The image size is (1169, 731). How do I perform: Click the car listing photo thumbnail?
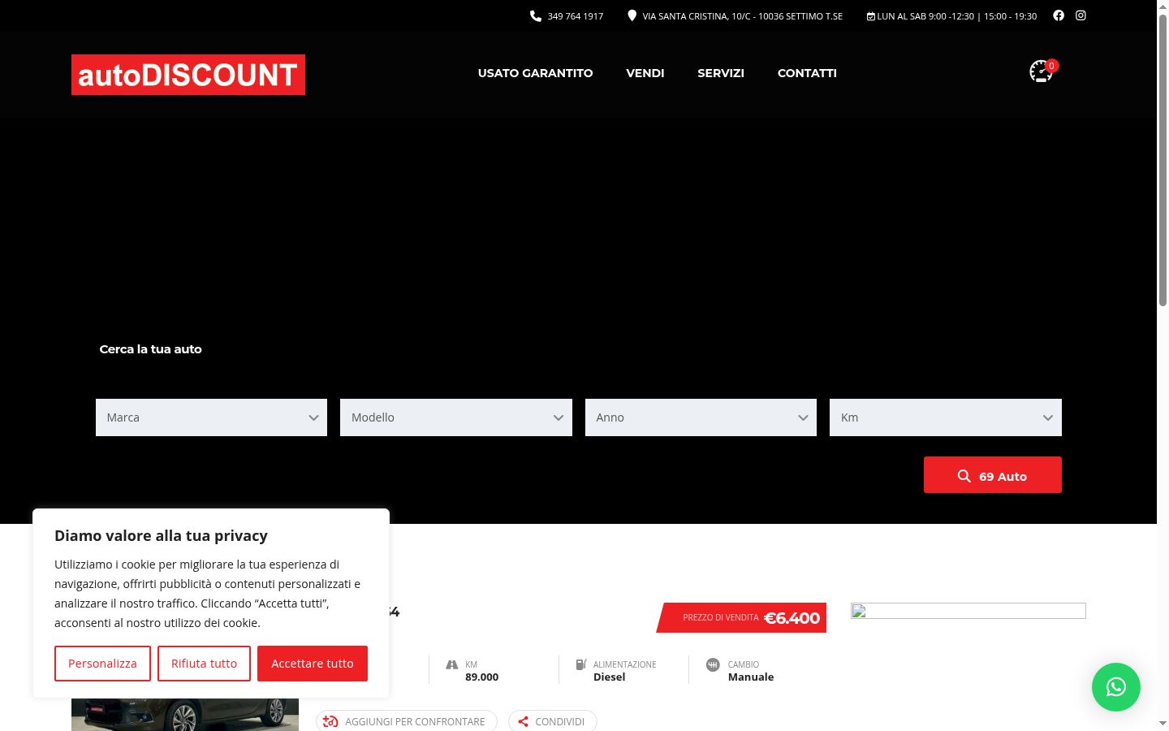coord(185,715)
